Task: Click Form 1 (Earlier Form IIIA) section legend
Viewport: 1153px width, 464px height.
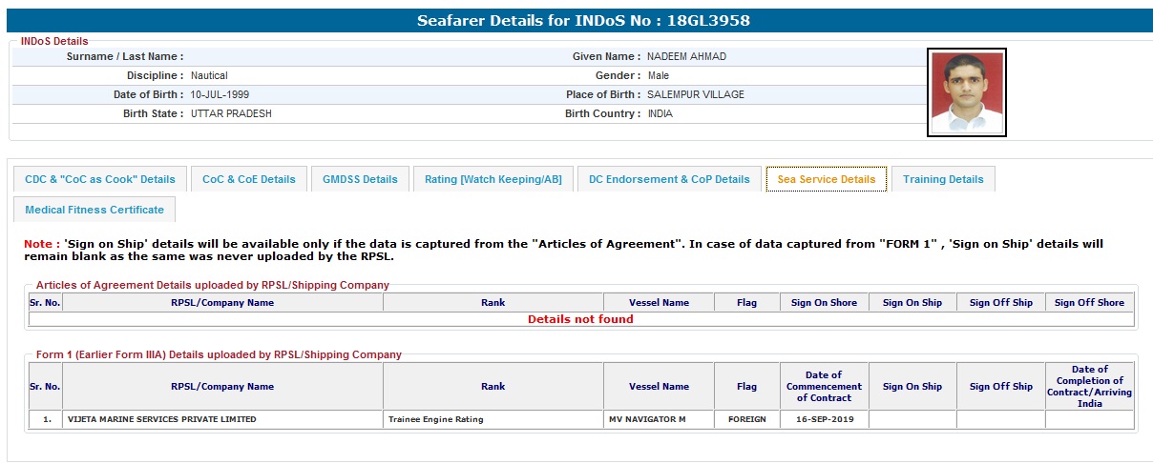Action: 219,354
